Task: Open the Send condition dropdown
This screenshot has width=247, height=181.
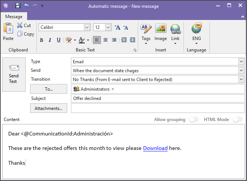Action: 241,70
